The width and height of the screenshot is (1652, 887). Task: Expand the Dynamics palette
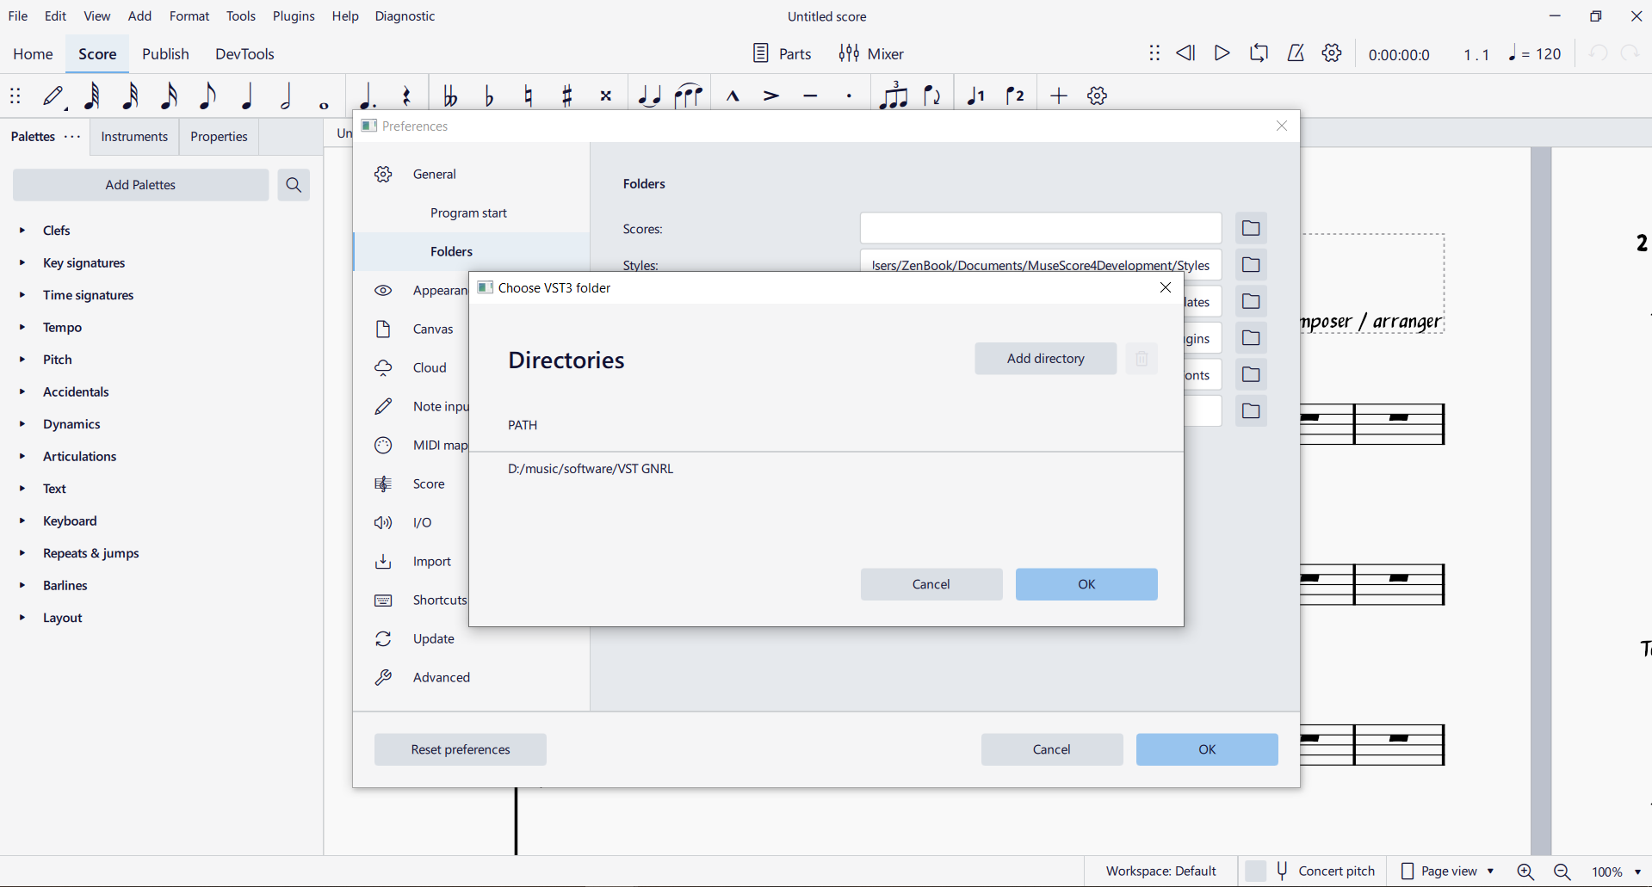click(x=22, y=424)
